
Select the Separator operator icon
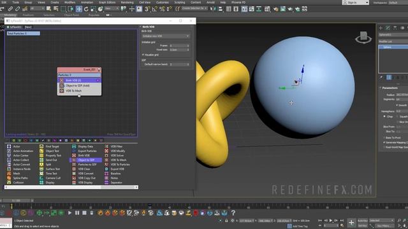click(x=106, y=183)
